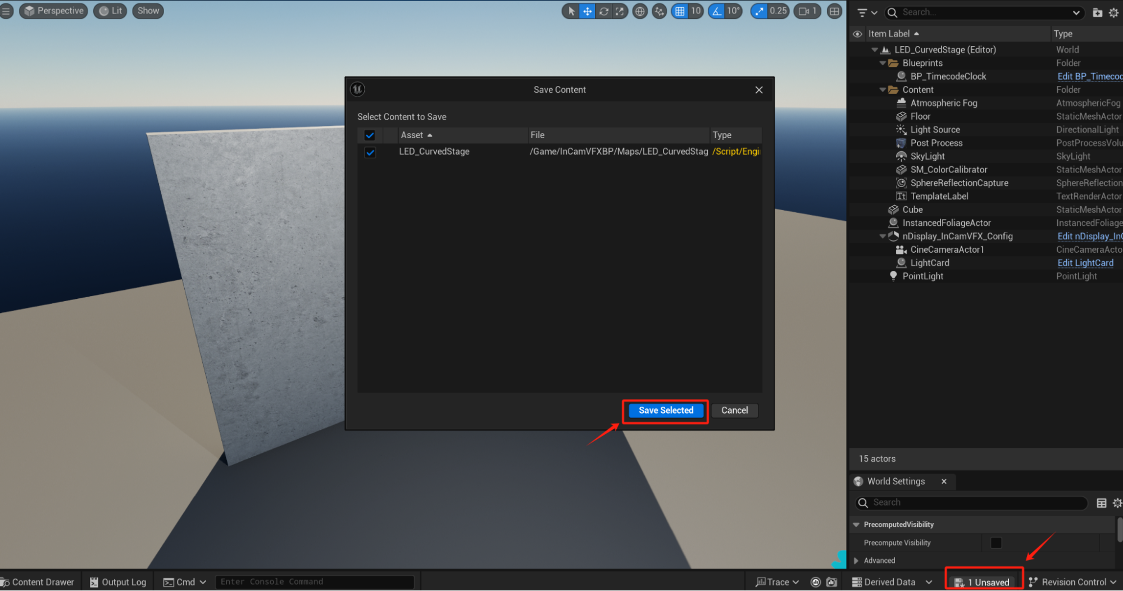This screenshot has width=1123, height=591.
Task: Click the console command input field
Action: click(x=315, y=582)
